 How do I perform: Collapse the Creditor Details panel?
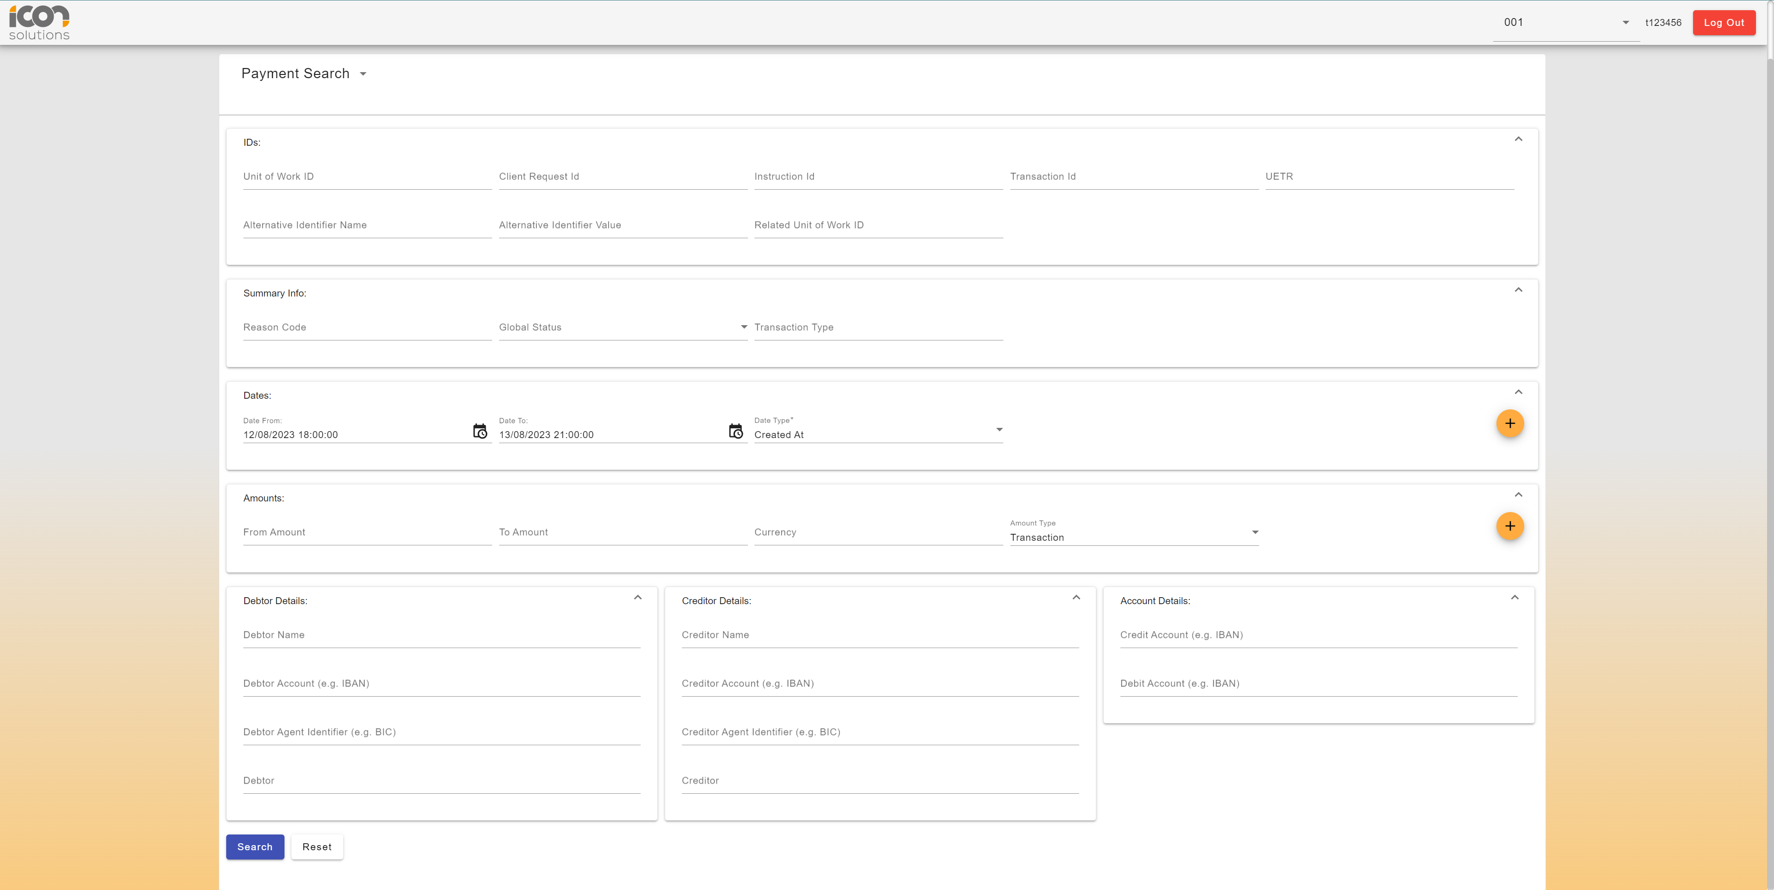1076,597
